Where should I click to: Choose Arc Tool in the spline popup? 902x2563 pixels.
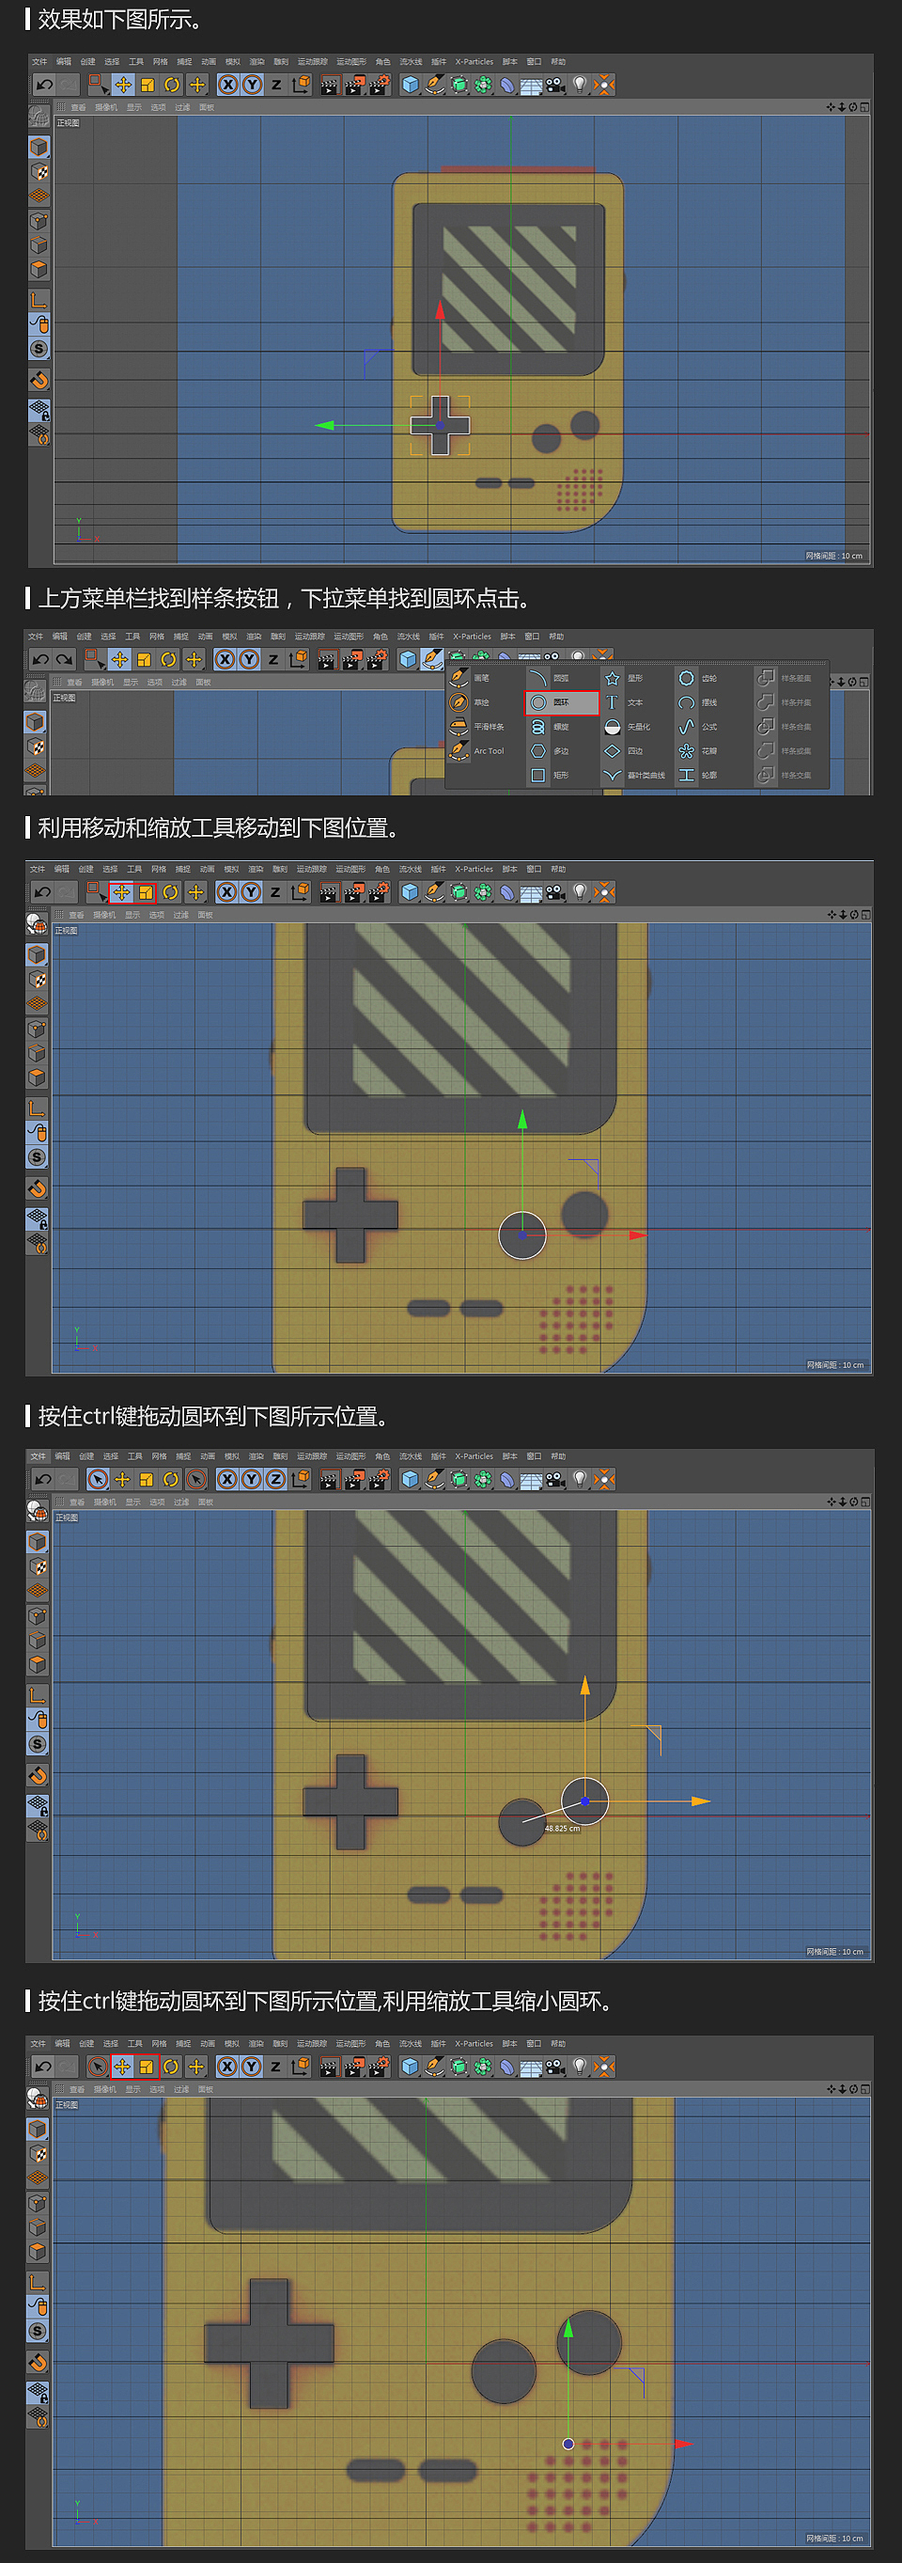tap(488, 751)
